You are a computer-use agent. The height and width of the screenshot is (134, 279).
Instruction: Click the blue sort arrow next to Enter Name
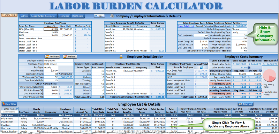(x=17, y=109)
